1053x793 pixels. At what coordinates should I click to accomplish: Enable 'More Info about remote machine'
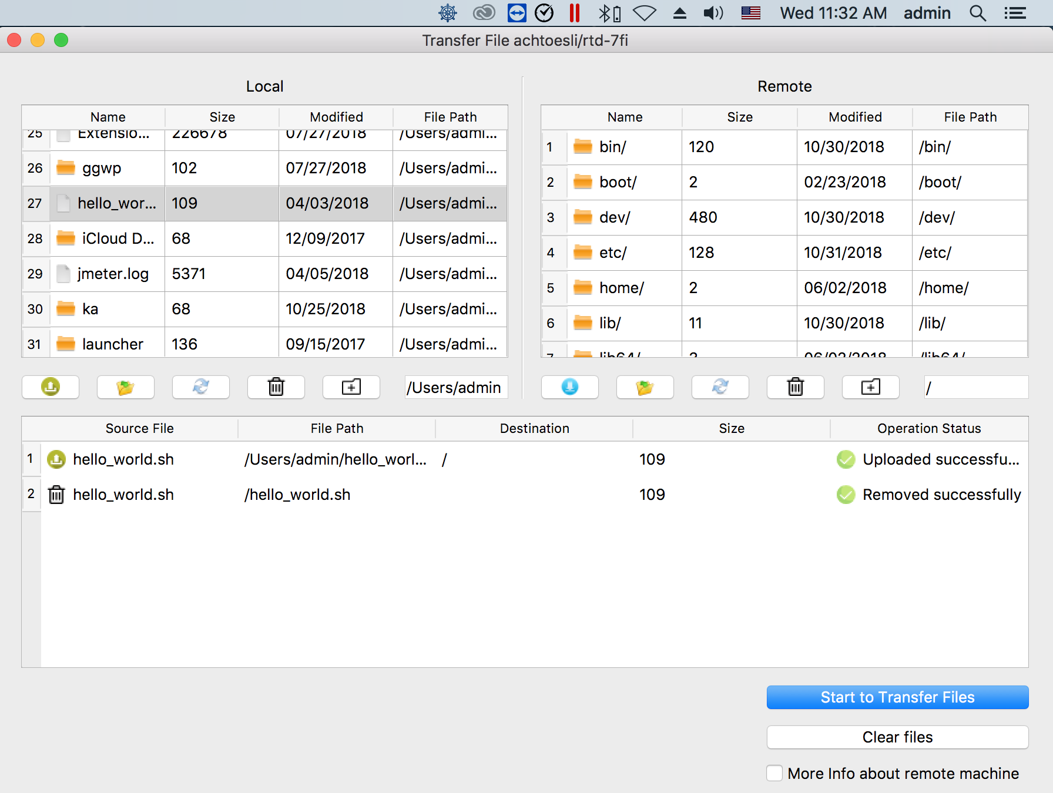coord(774,774)
